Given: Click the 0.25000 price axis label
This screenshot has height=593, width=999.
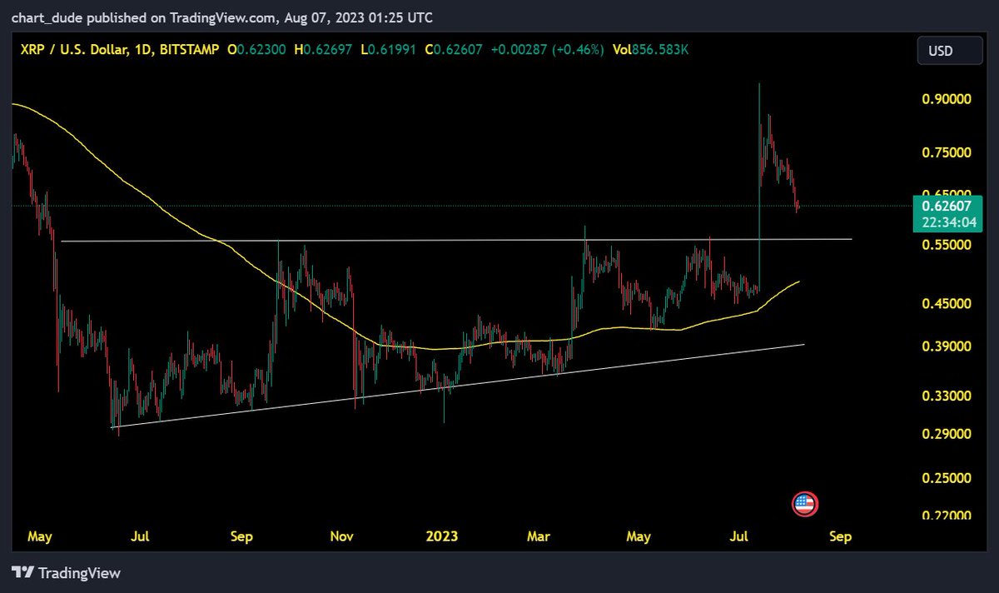Looking at the screenshot, I should tap(947, 479).
